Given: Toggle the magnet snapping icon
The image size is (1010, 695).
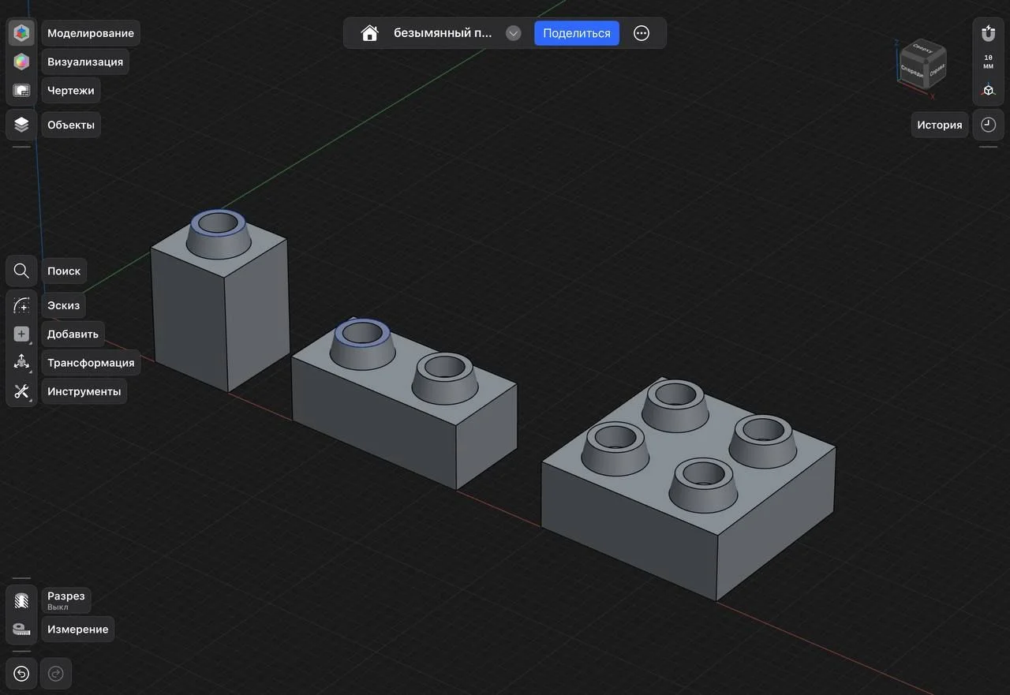Looking at the screenshot, I should (988, 34).
